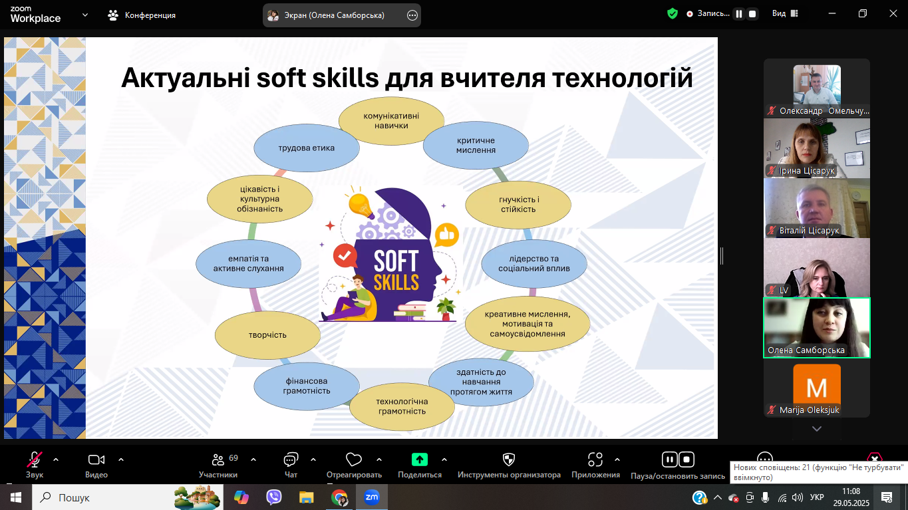Open Инструменты организатора shield icon

509,459
